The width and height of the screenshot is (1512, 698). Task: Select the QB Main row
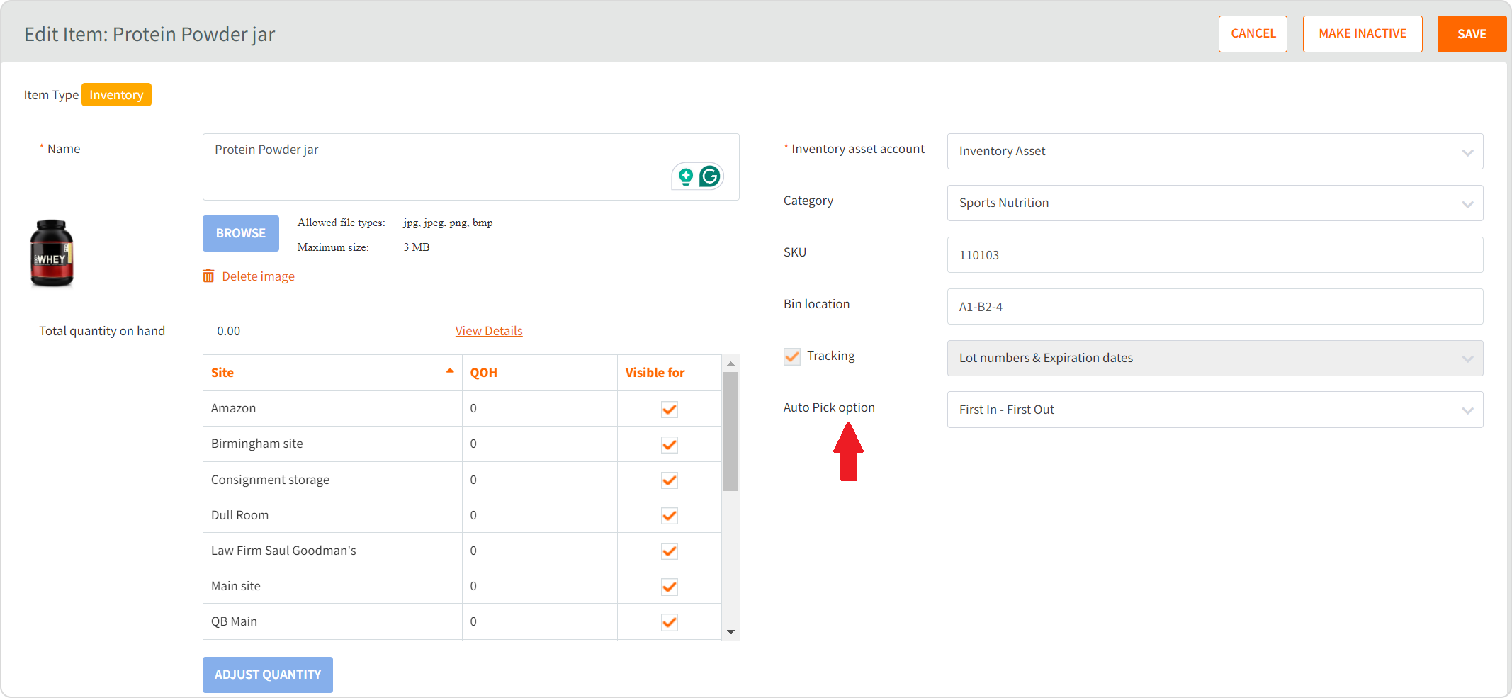pos(462,621)
